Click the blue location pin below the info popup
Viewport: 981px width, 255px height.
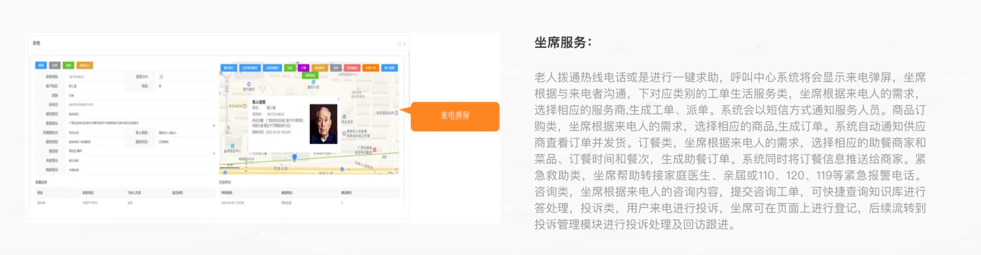pyautogui.click(x=294, y=157)
